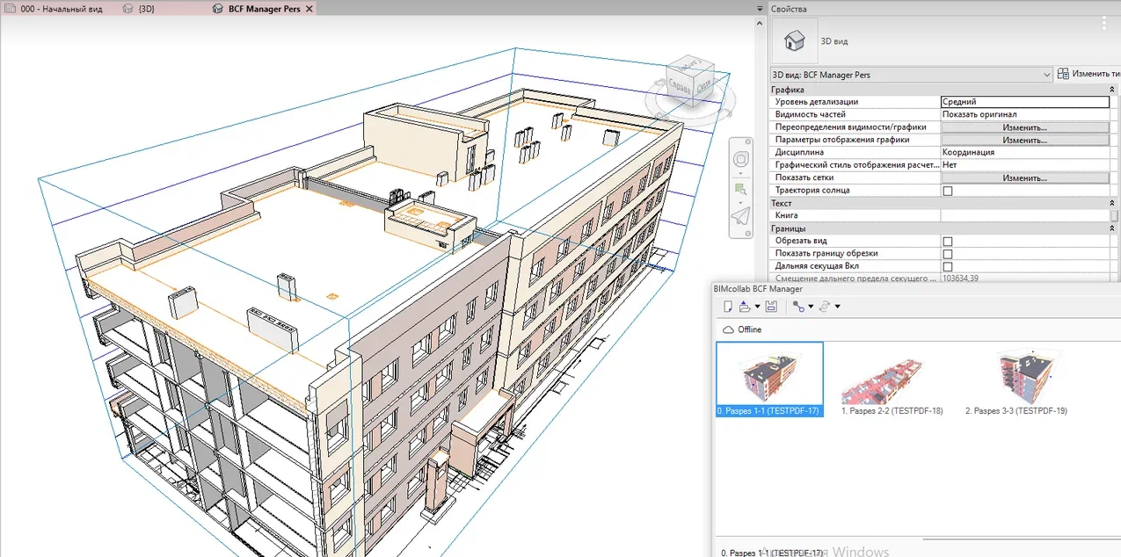
Task: Click the zoom region icon in navigation bar
Action: (x=741, y=189)
